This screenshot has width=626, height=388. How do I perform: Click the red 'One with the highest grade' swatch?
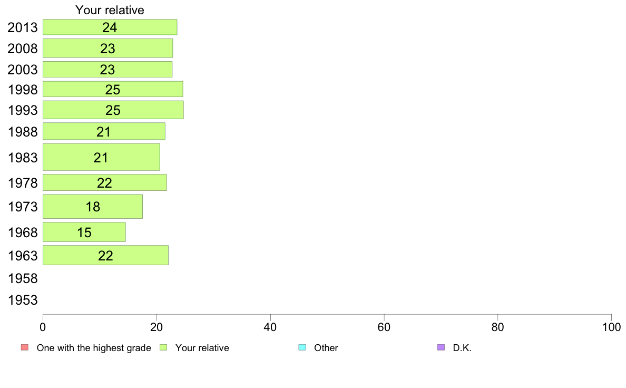point(24,347)
